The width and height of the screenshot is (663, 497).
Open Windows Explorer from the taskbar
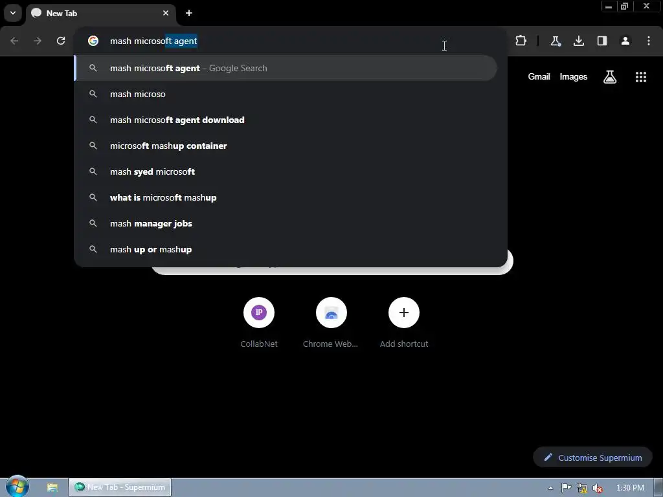(x=52, y=488)
